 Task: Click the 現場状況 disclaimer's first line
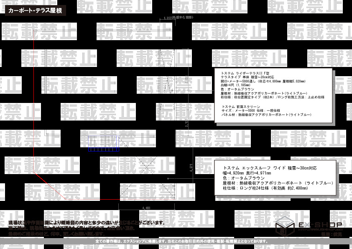coord(87,223)
